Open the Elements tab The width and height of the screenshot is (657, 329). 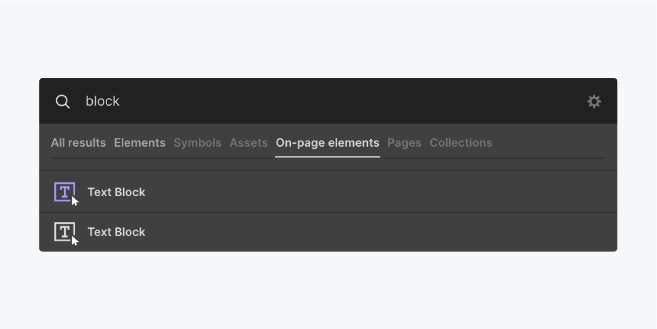coord(140,143)
